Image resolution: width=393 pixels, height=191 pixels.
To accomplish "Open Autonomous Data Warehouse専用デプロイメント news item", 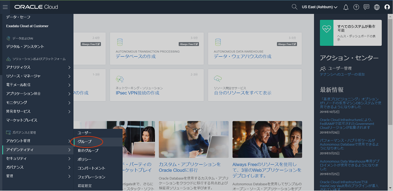I will (349, 165).
